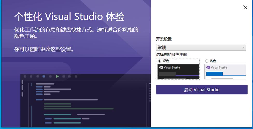Screen dimensions: 253x129
Task: Open the 开发设置 dropdown showing 常规
Action: (201, 47)
